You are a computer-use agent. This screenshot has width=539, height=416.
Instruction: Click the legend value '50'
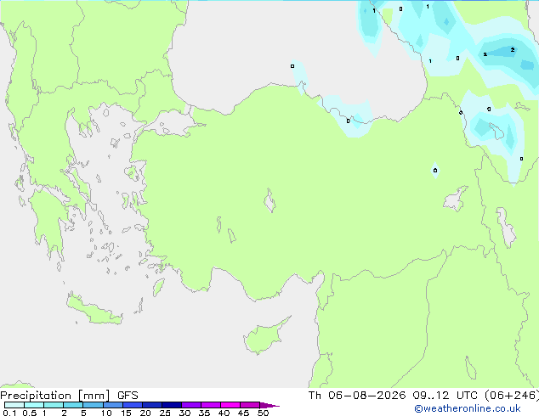click(263, 413)
